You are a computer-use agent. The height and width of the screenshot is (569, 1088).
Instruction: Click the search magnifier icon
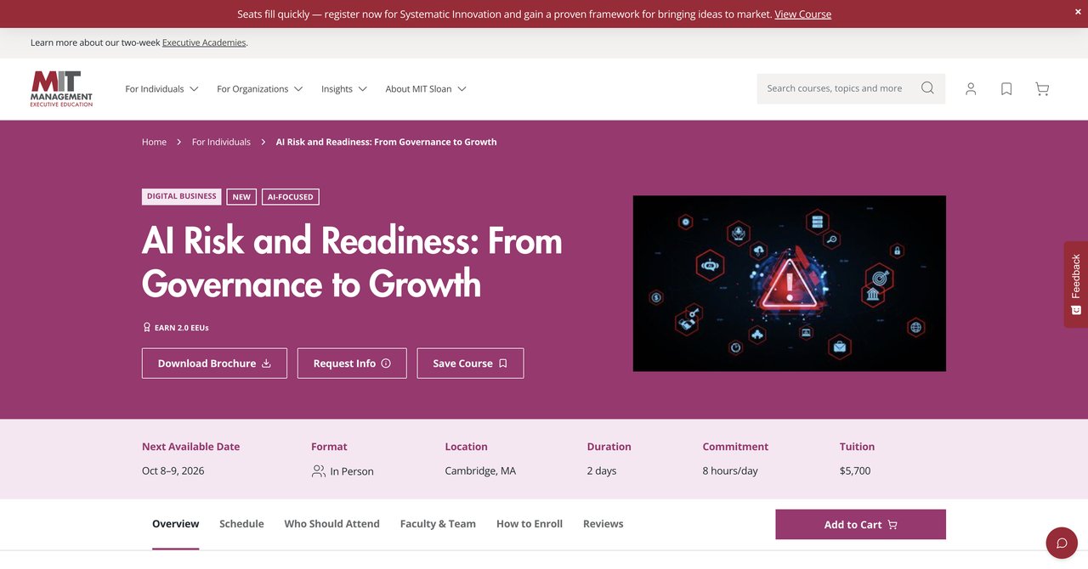(927, 88)
